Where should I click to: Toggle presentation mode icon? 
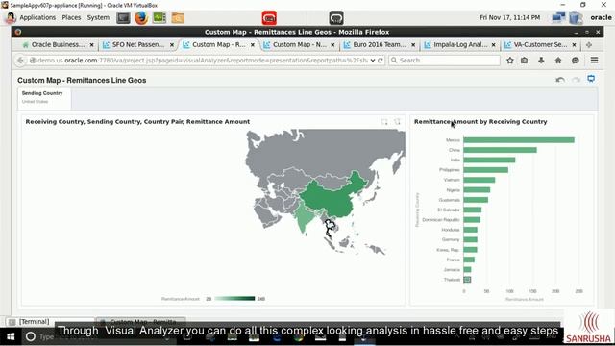[x=591, y=79]
